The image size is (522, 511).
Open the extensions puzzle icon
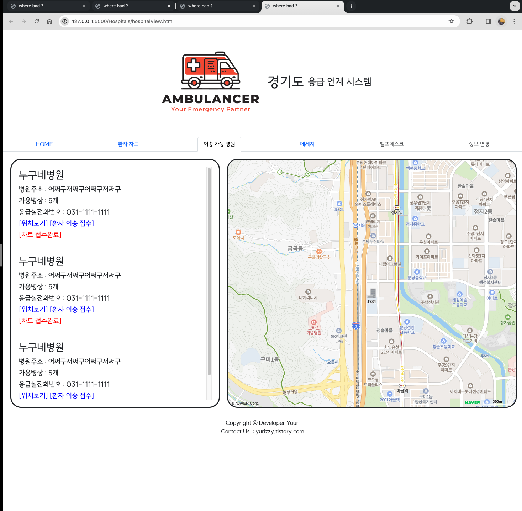[469, 21]
